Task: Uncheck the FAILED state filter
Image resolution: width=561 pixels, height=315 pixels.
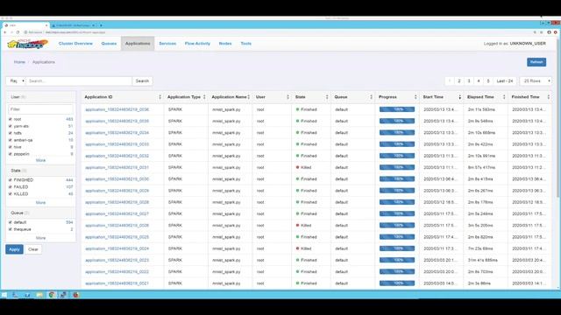Action: click(10, 186)
